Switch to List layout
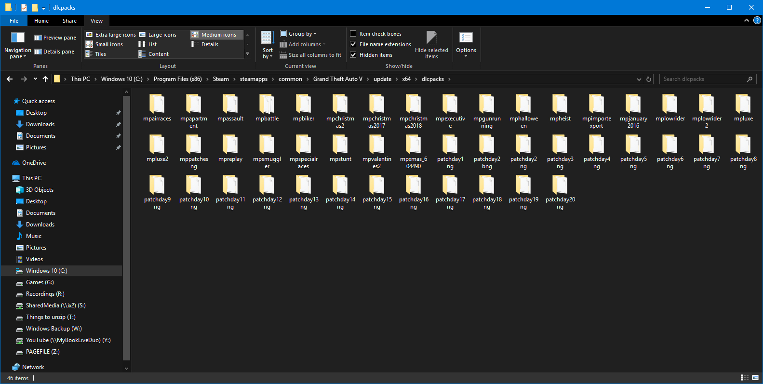Viewport: 763px width, 384px height. pyautogui.click(x=147, y=44)
